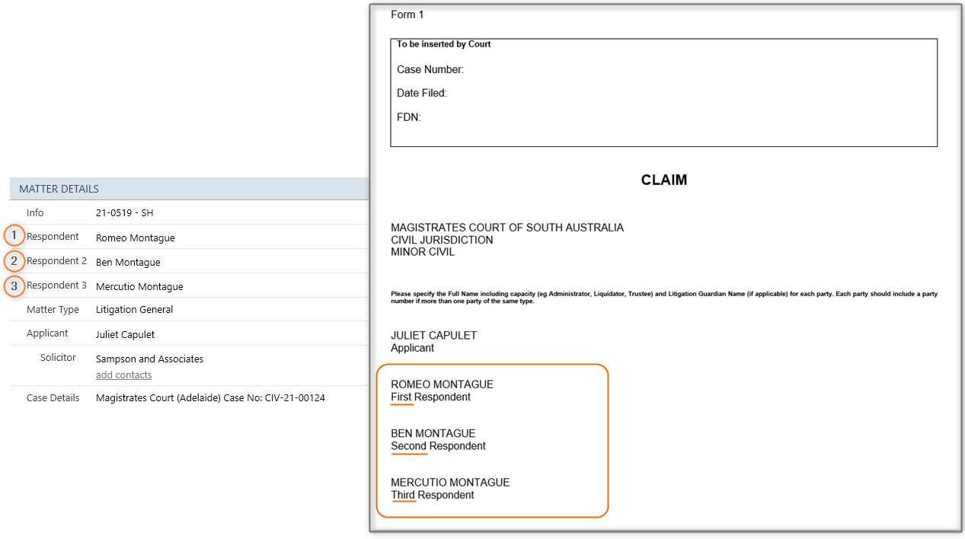Screen dimensions: 965x539
Task: Select the Romeo Montague respondent value
Action: [135, 238]
